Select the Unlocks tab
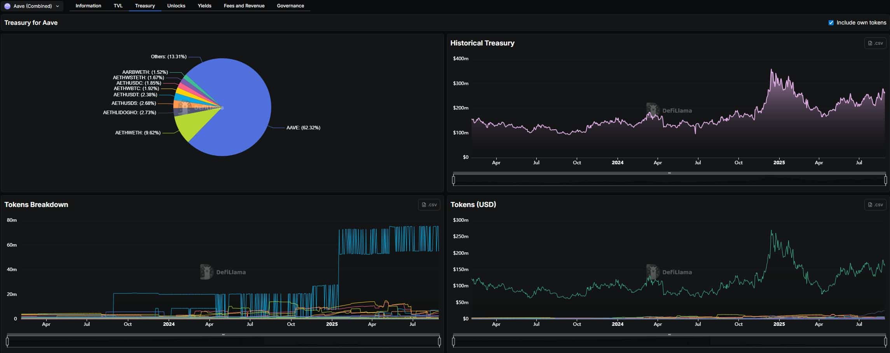Viewport: 890px width, 353px height. (176, 6)
